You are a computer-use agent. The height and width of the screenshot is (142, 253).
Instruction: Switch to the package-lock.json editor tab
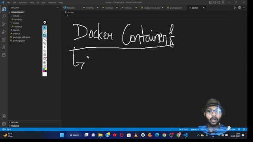[152, 8]
